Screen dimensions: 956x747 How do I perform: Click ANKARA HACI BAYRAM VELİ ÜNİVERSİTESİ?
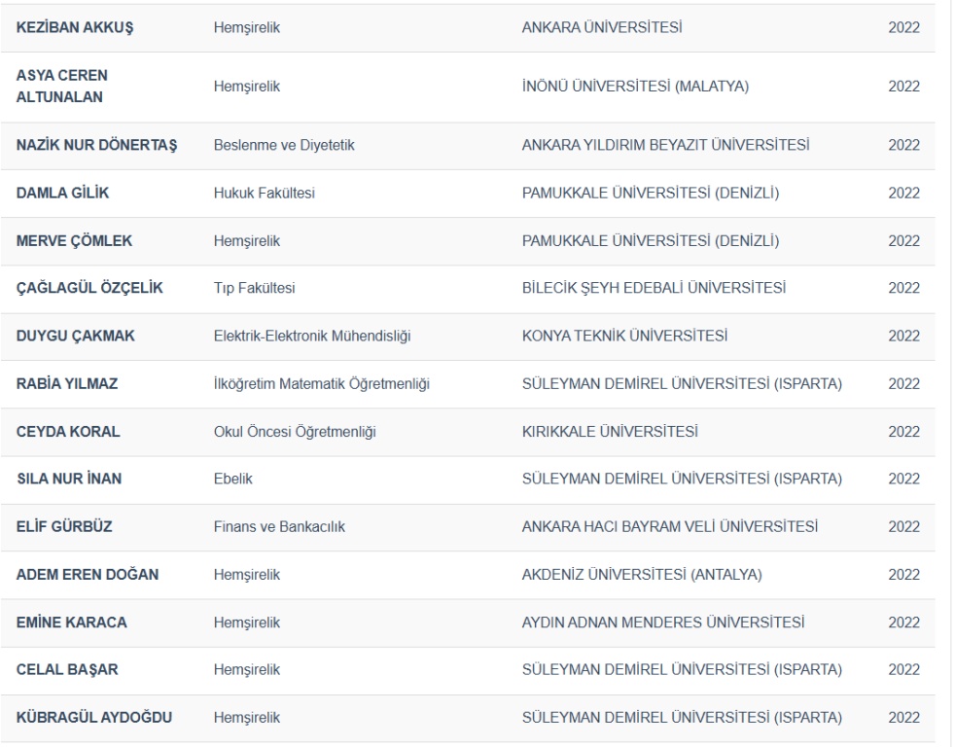coord(669,527)
